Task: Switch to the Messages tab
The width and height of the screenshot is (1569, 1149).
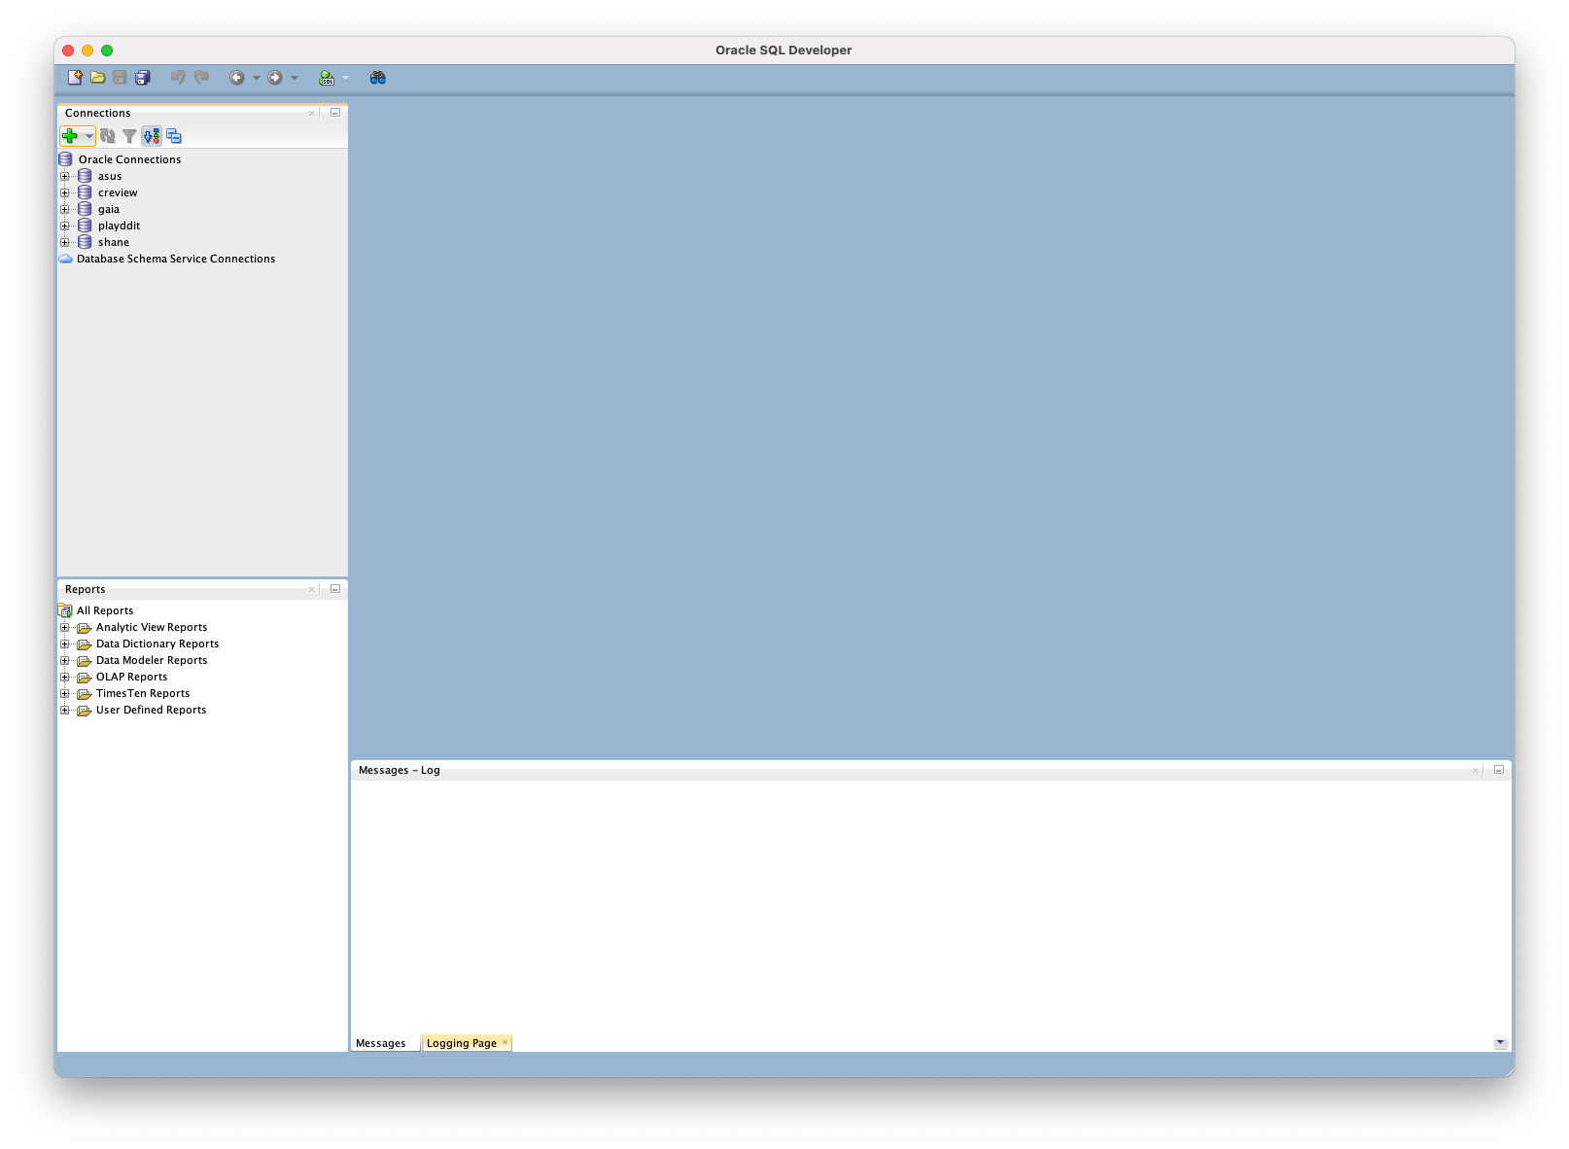Action: pyautogui.click(x=381, y=1043)
